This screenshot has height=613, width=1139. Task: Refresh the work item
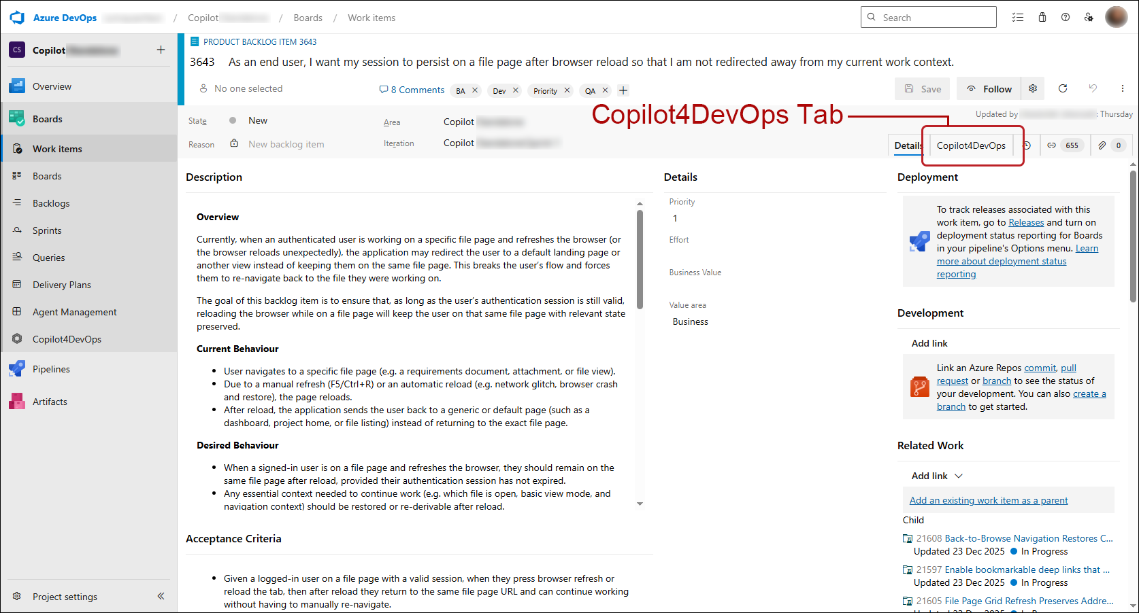coord(1063,88)
